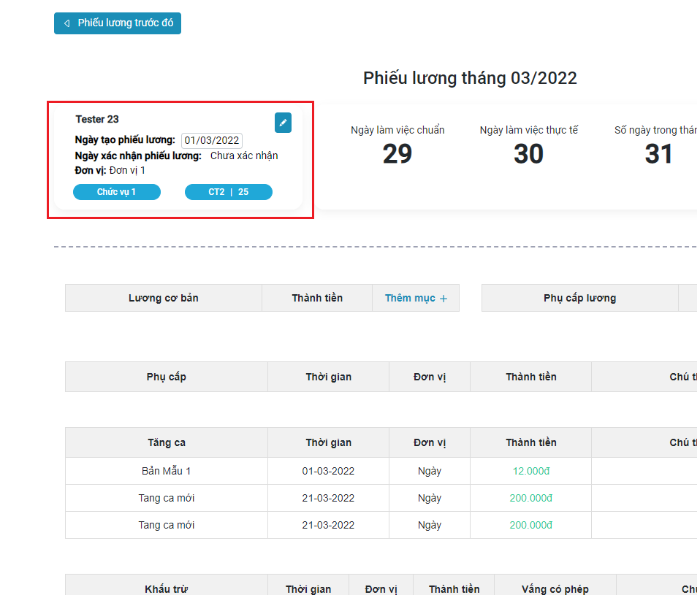
Task: Click the Ngày tạo phiếu lương label
Action: point(125,140)
